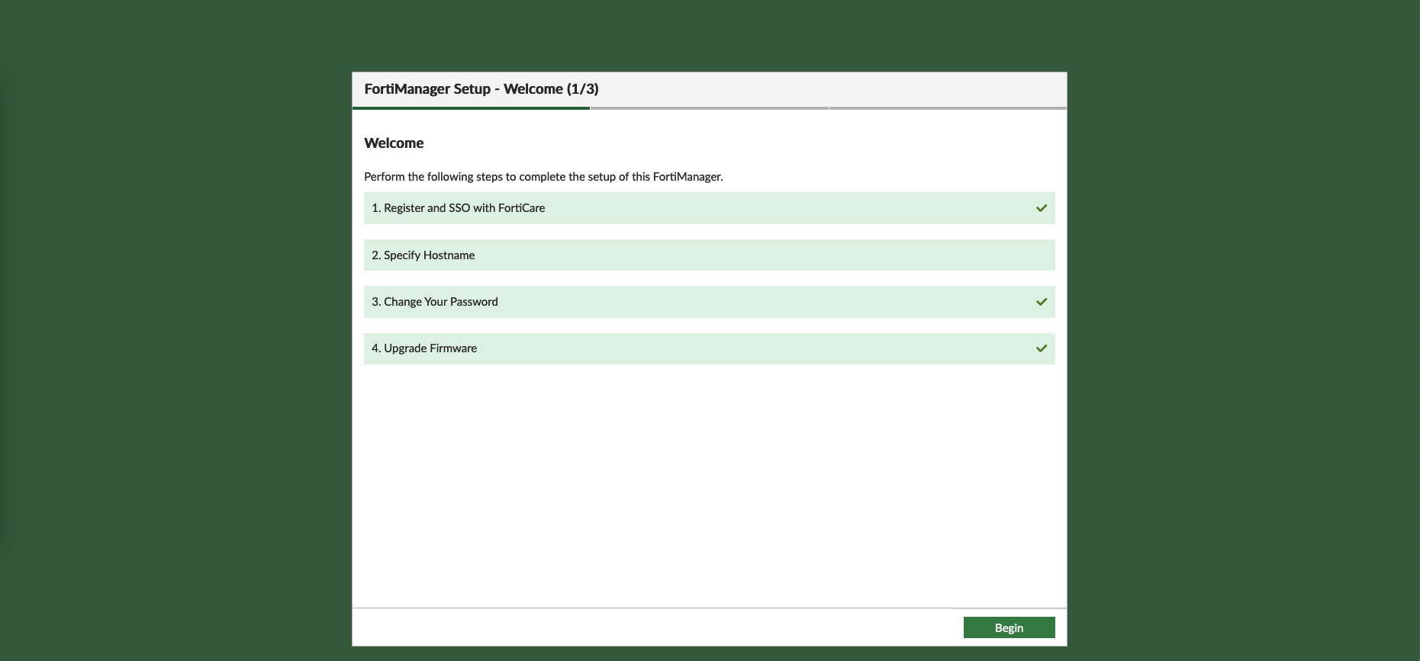Click the checkmark beside Upgrade Firmware
Screen dimensions: 1420x661
[1041, 348]
